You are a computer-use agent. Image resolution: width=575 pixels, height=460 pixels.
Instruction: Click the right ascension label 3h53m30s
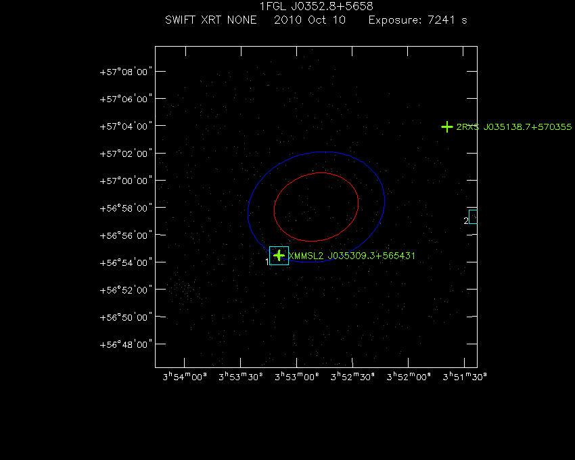[241, 377]
